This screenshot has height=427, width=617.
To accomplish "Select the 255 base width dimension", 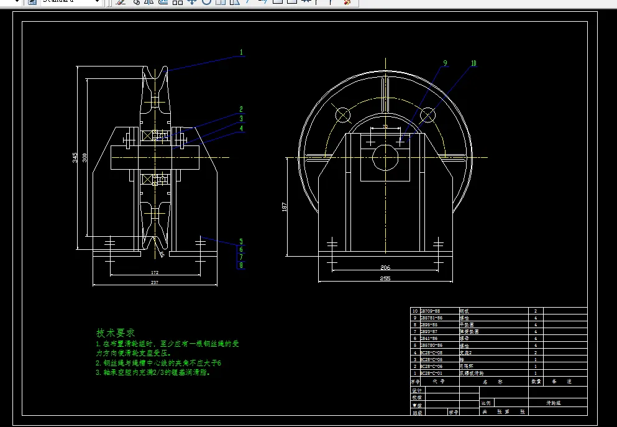I will 385,278.
